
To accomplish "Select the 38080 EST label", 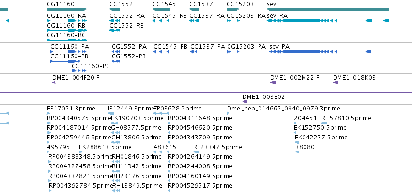I will (305, 147).
